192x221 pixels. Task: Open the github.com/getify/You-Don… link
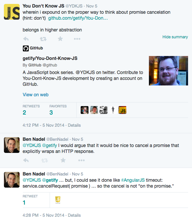[x=78, y=18]
